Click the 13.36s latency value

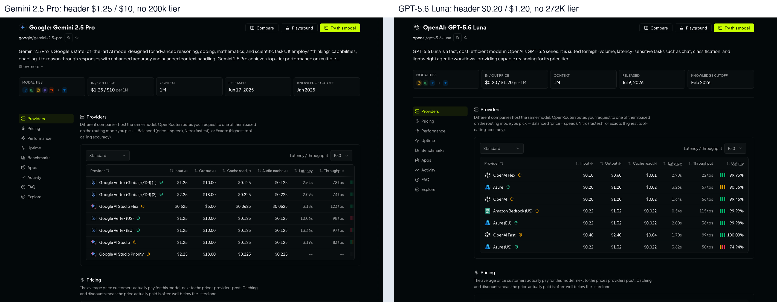tap(306, 230)
